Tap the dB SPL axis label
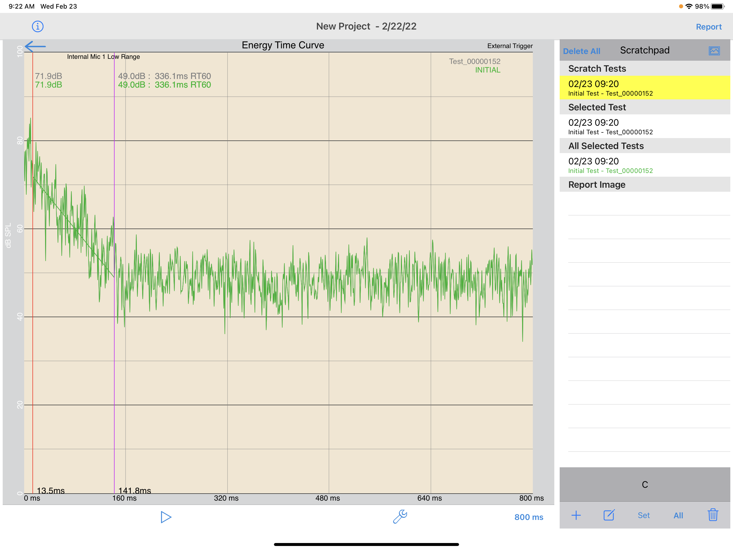Screen dimensions: 733x550 8,235
